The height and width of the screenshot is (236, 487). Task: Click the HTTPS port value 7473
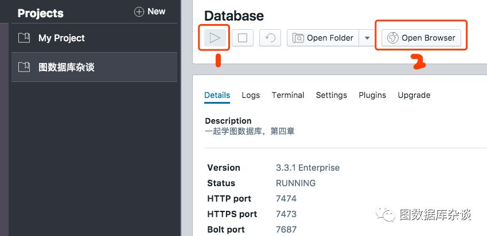(286, 214)
